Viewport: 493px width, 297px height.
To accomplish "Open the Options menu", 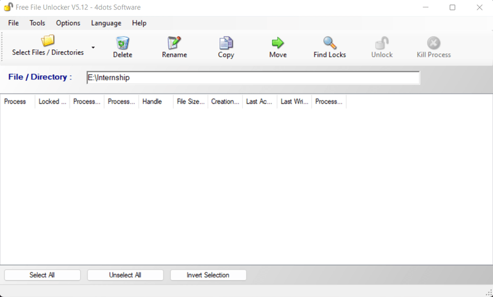I will pyautogui.click(x=68, y=23).
